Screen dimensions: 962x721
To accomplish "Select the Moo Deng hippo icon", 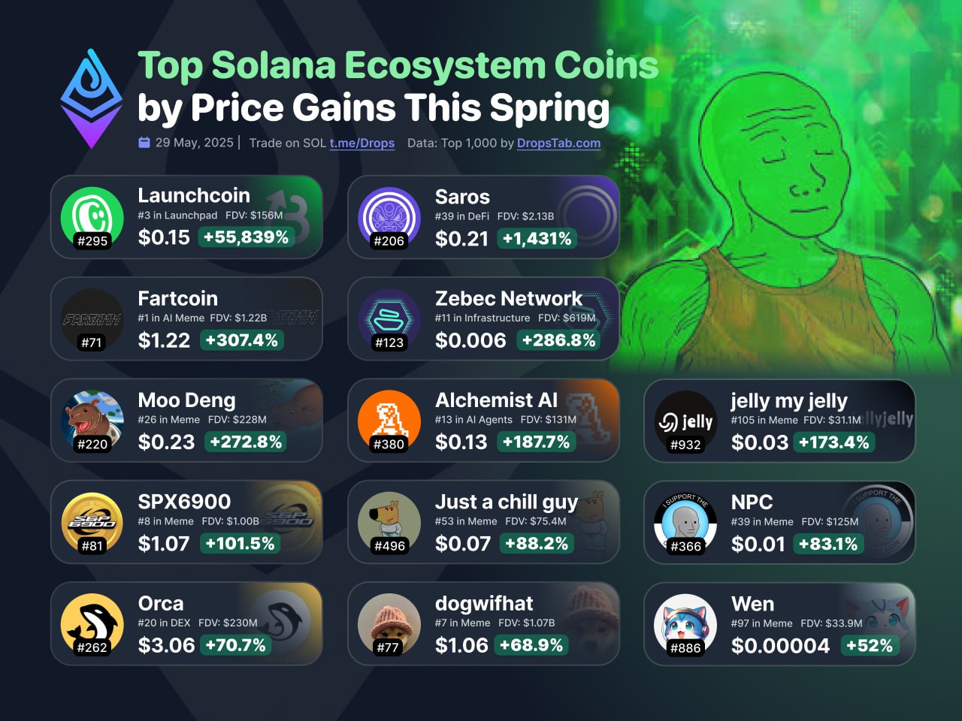I will 92,421.
